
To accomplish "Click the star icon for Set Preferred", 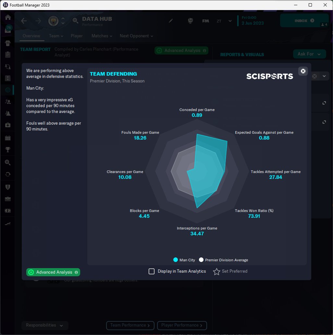I will pyautogui.click(x=216, y=272).
